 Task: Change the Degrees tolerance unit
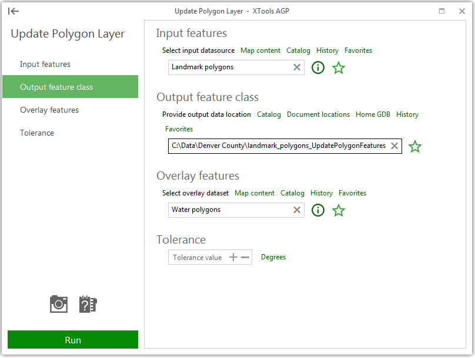[273, 257]
